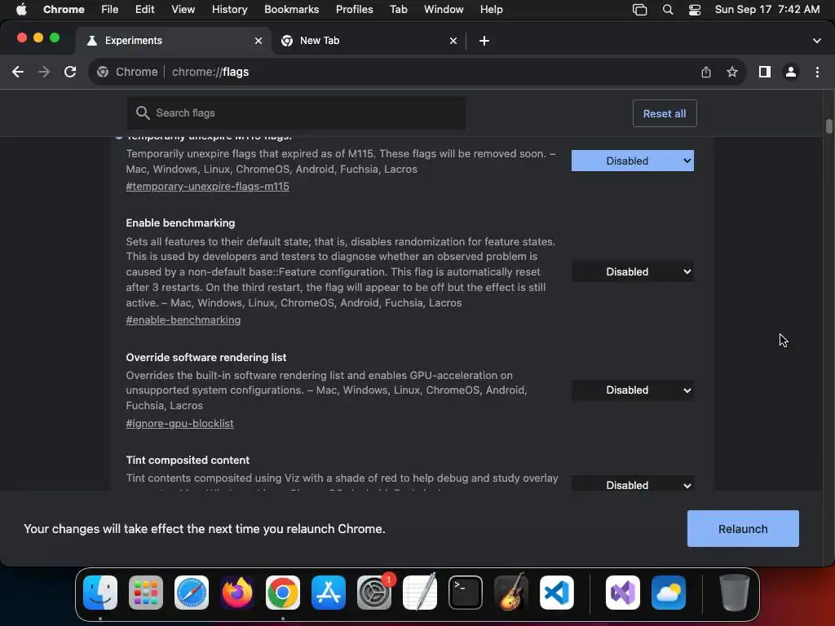Open the Edit menu

click(144, 10)
